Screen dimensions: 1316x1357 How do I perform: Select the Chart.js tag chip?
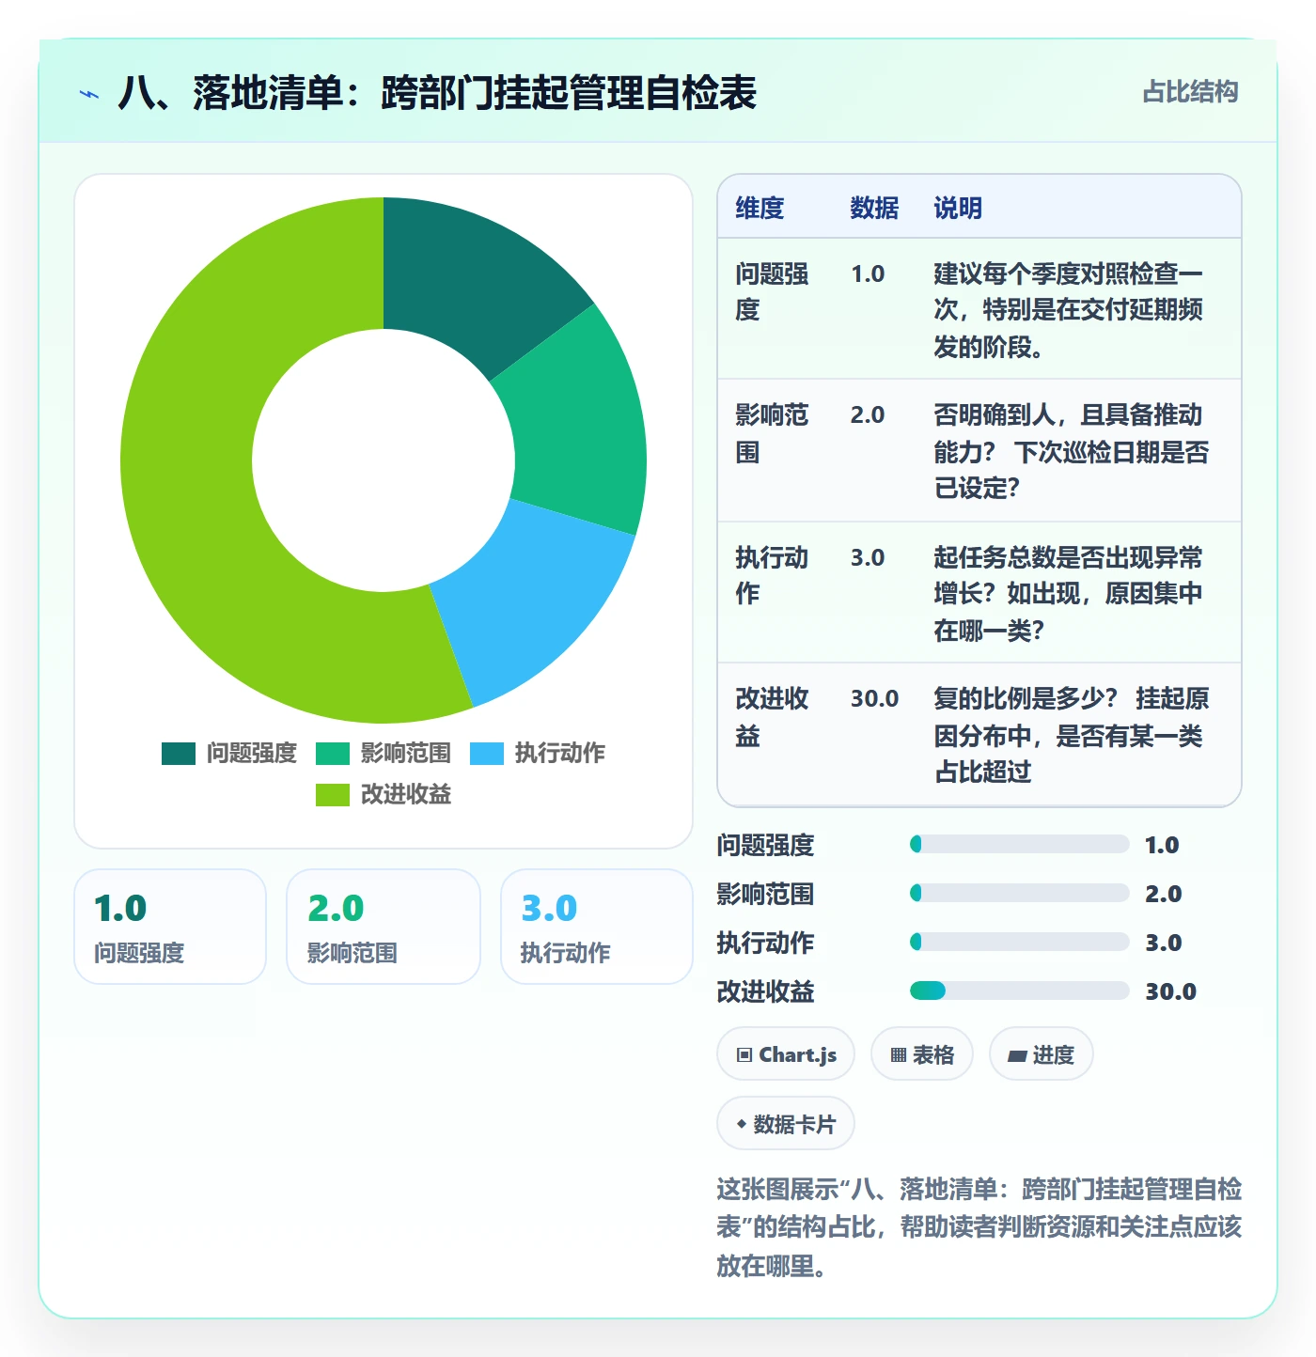pyautogui.click(x=786, y=1054)
